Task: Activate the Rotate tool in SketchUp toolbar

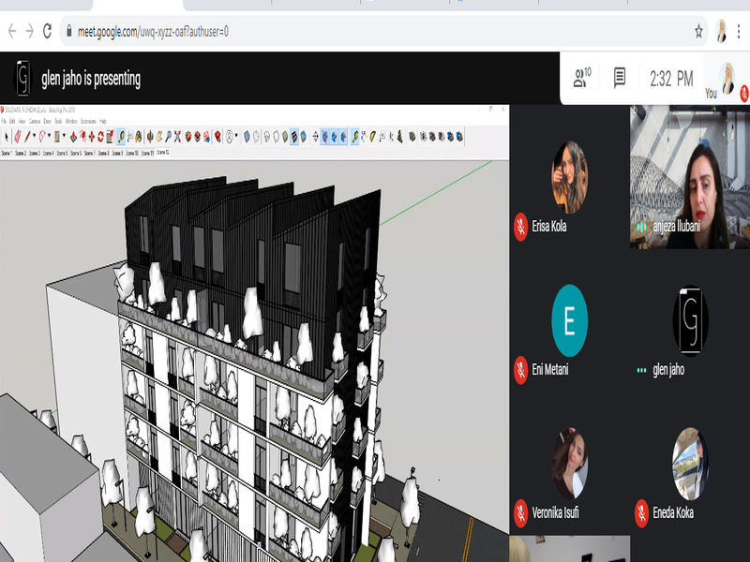Action: (101, 137)
